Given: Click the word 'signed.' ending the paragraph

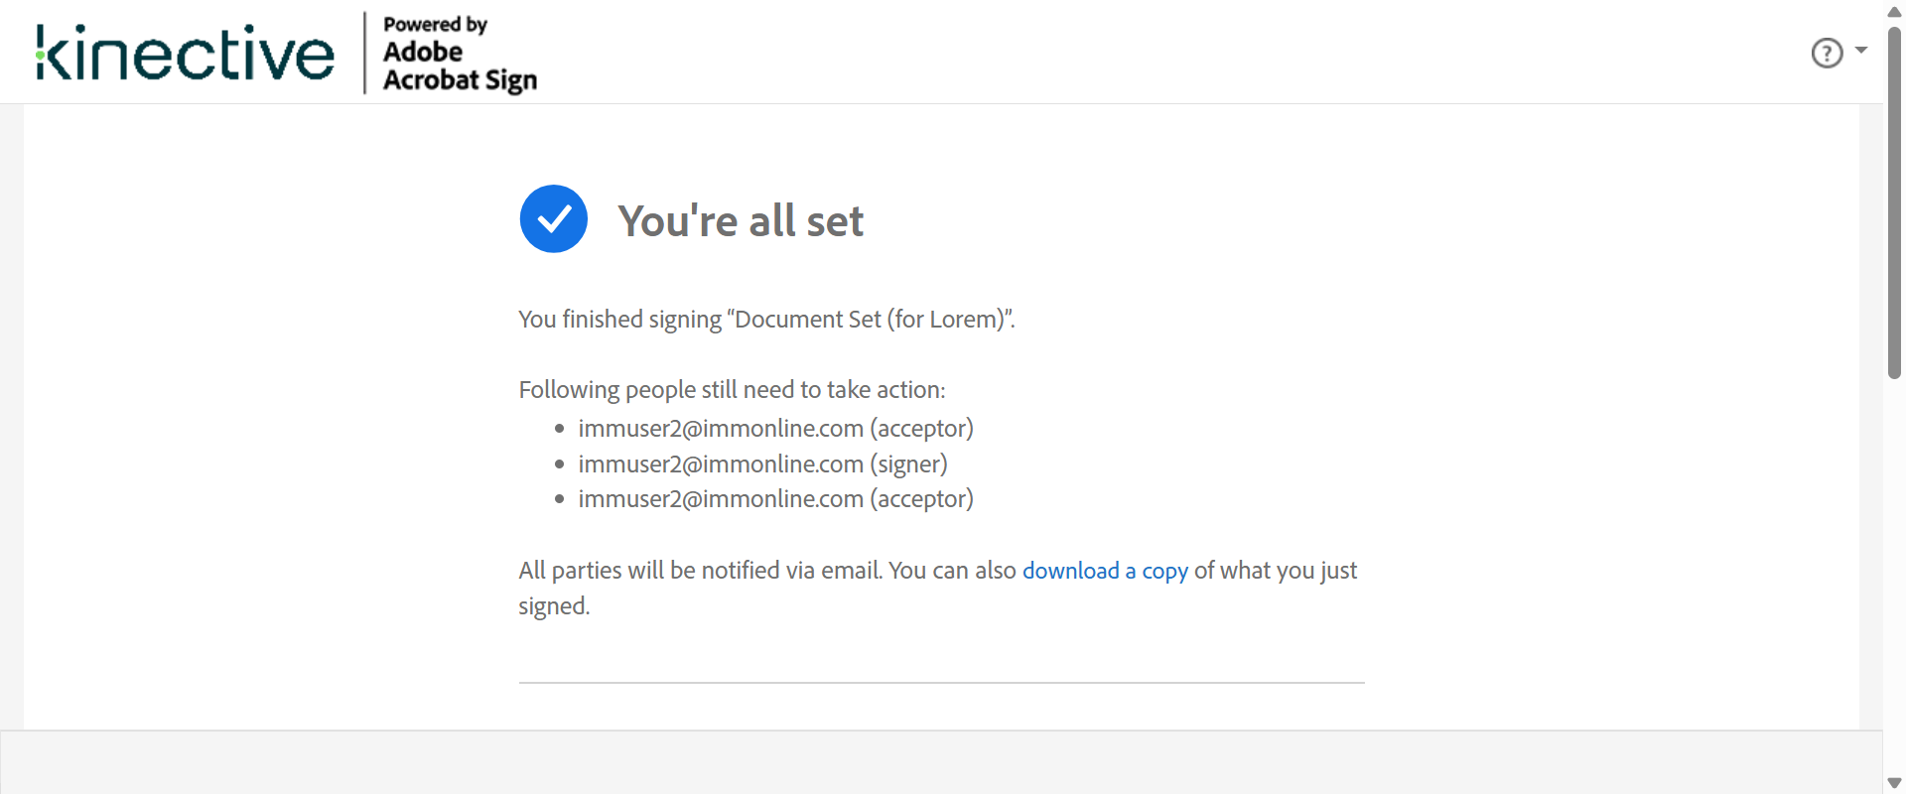Looking at the screenshot, I should 554,606.
